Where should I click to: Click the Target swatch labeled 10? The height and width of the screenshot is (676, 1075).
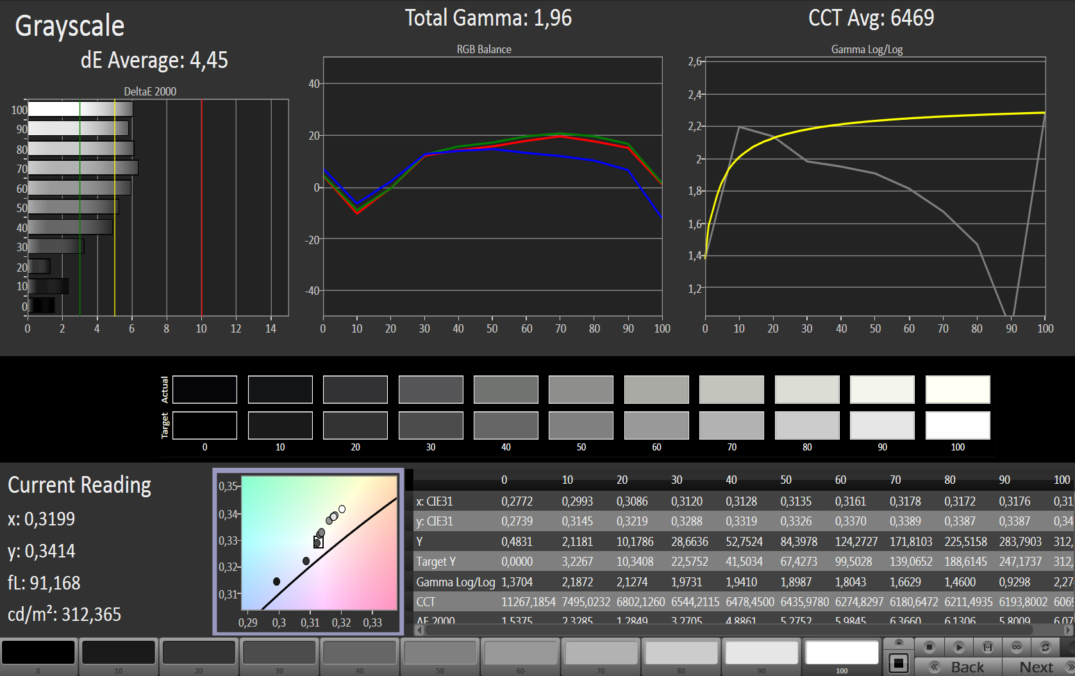tap(280, 425)
